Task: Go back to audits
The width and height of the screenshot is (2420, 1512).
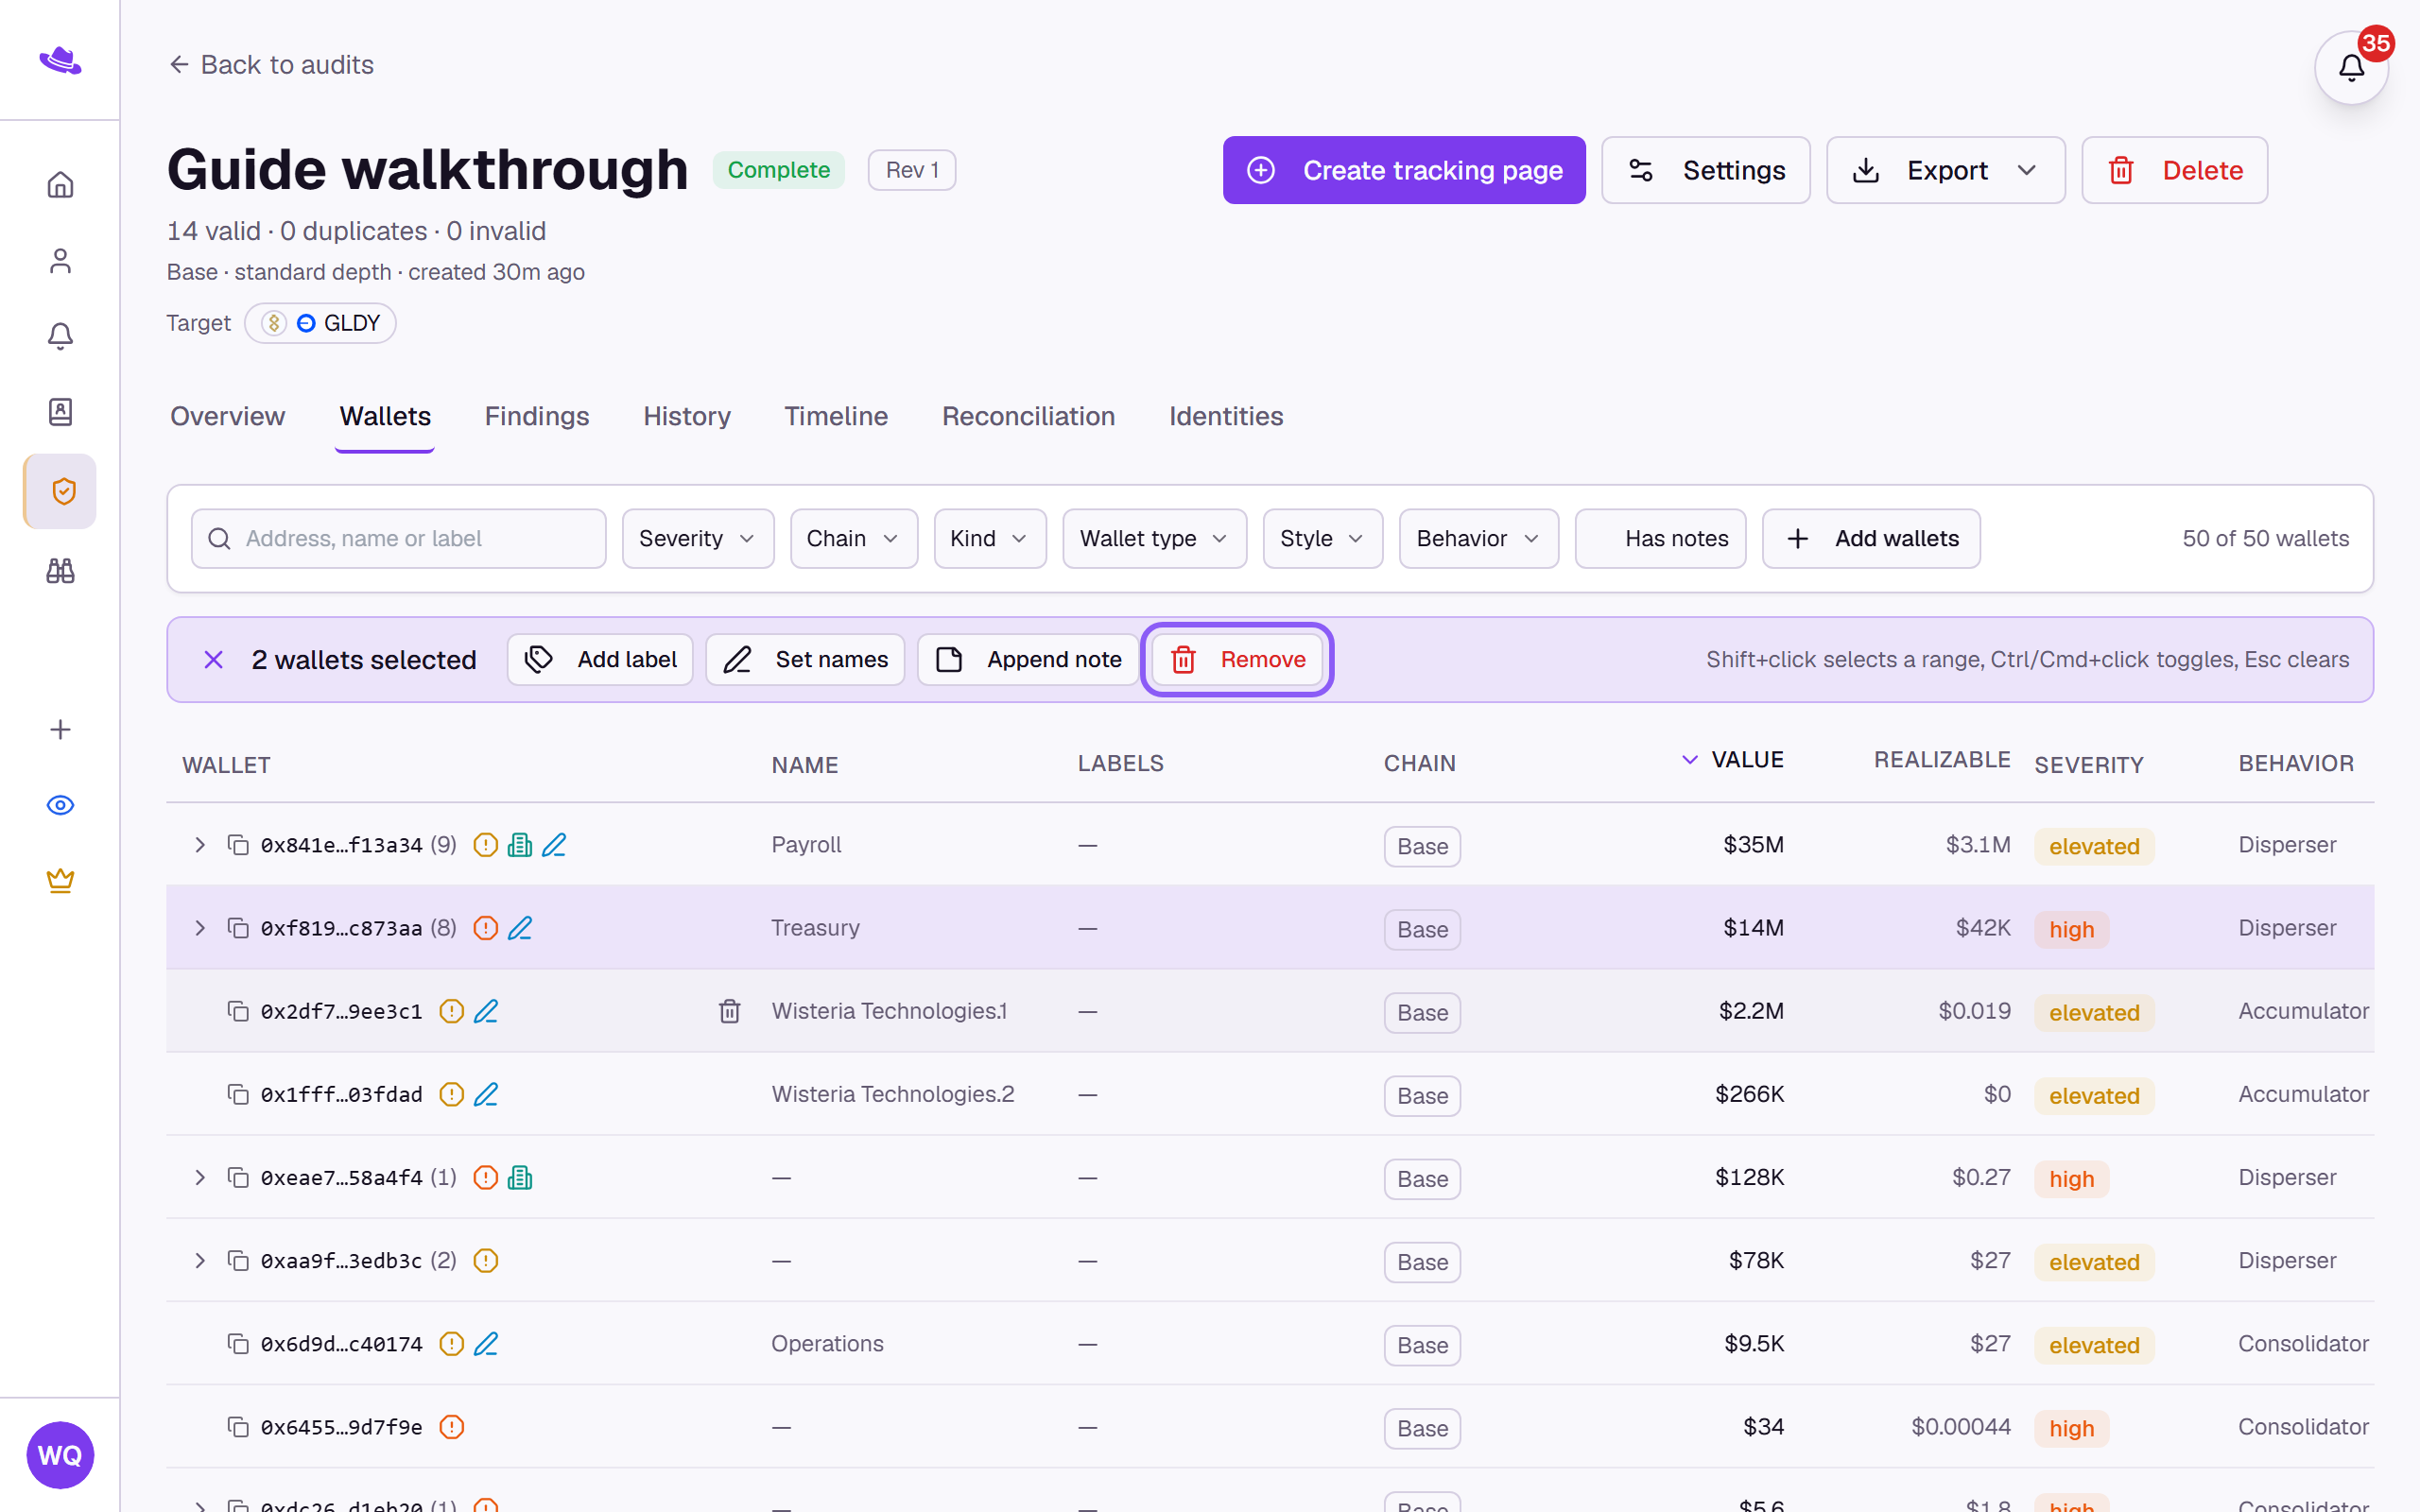Action: coord(271,65)
